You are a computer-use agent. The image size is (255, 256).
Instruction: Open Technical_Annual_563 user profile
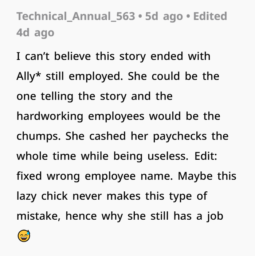click(76, 16)
